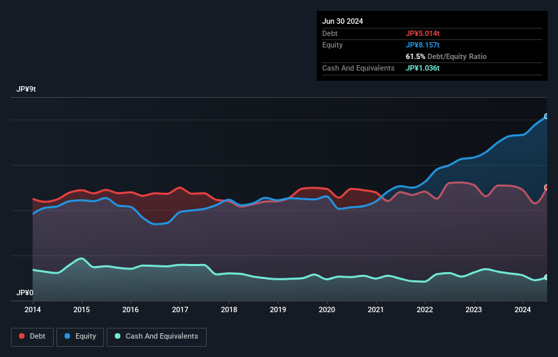Click the cash value JP¥1.036t
The width and height of the screenshot is (558, 357).
tap(423, 68)
